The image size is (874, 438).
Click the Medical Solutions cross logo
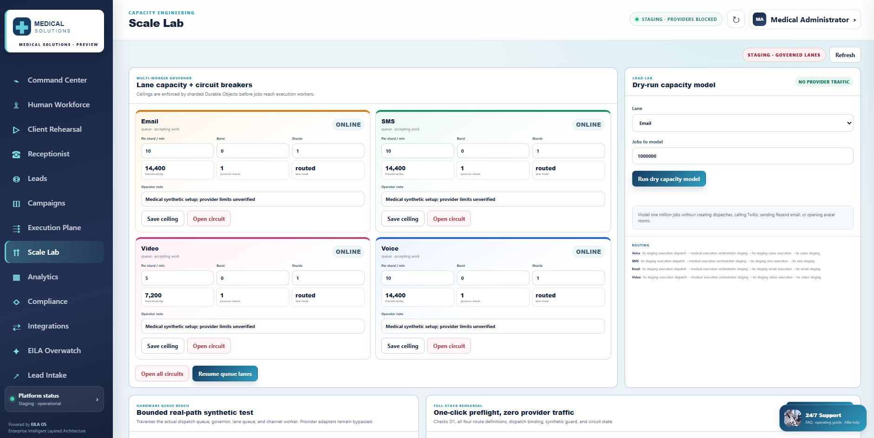pyautogui.click(x=22, y=27)
